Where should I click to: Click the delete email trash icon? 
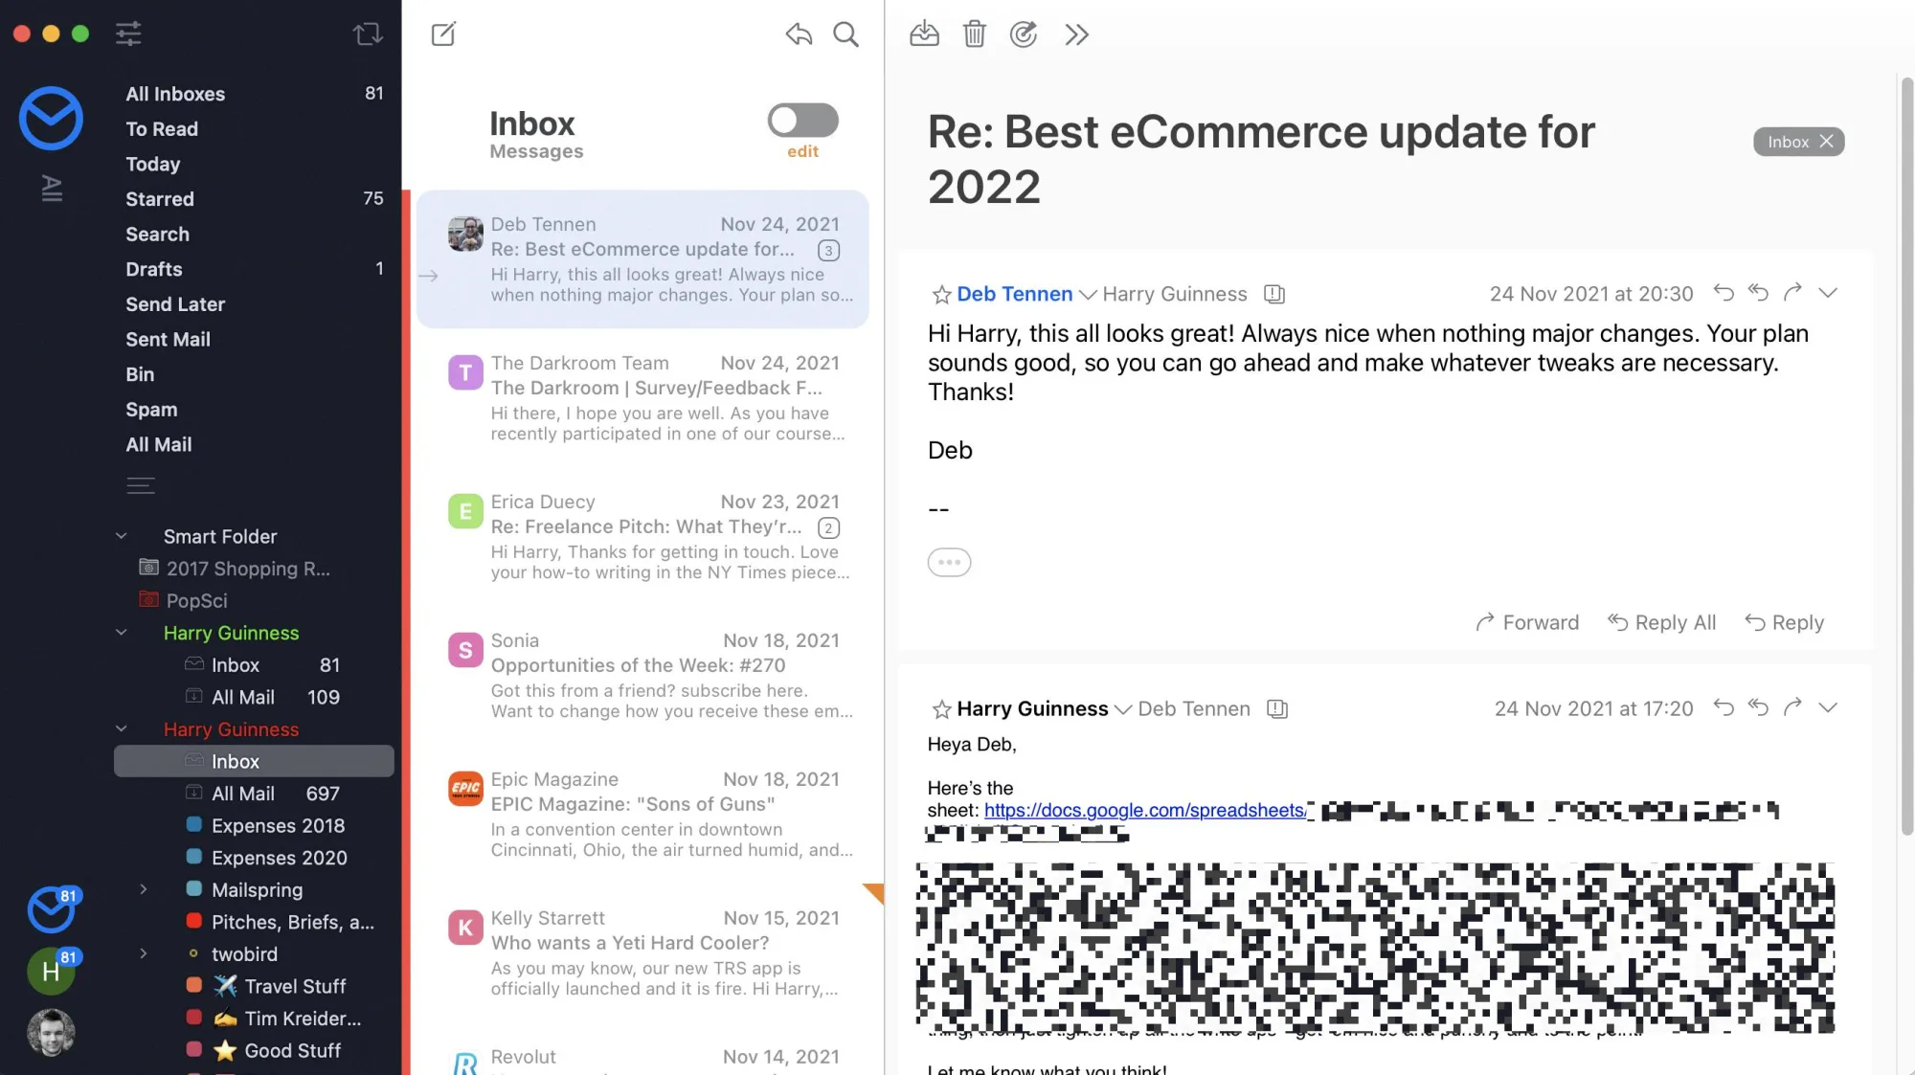click(975, 33)
